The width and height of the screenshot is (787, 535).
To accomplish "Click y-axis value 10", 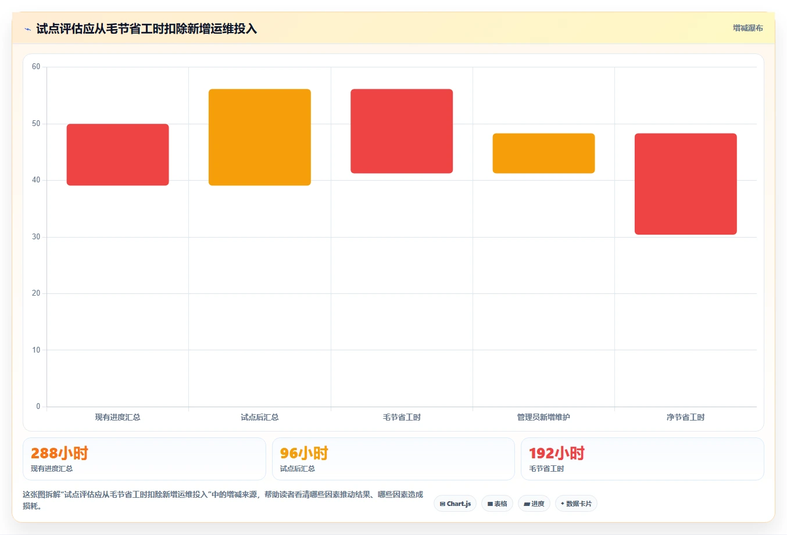I will 36,350.
